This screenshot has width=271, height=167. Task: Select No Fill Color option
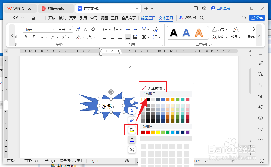(x=153, y=88)
